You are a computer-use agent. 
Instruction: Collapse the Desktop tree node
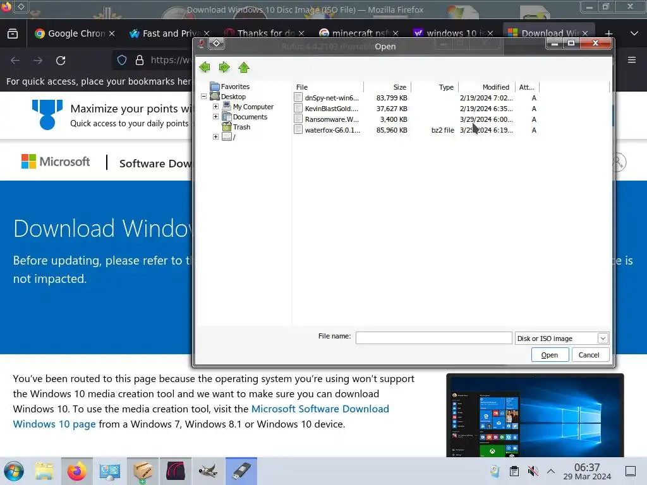204,97
